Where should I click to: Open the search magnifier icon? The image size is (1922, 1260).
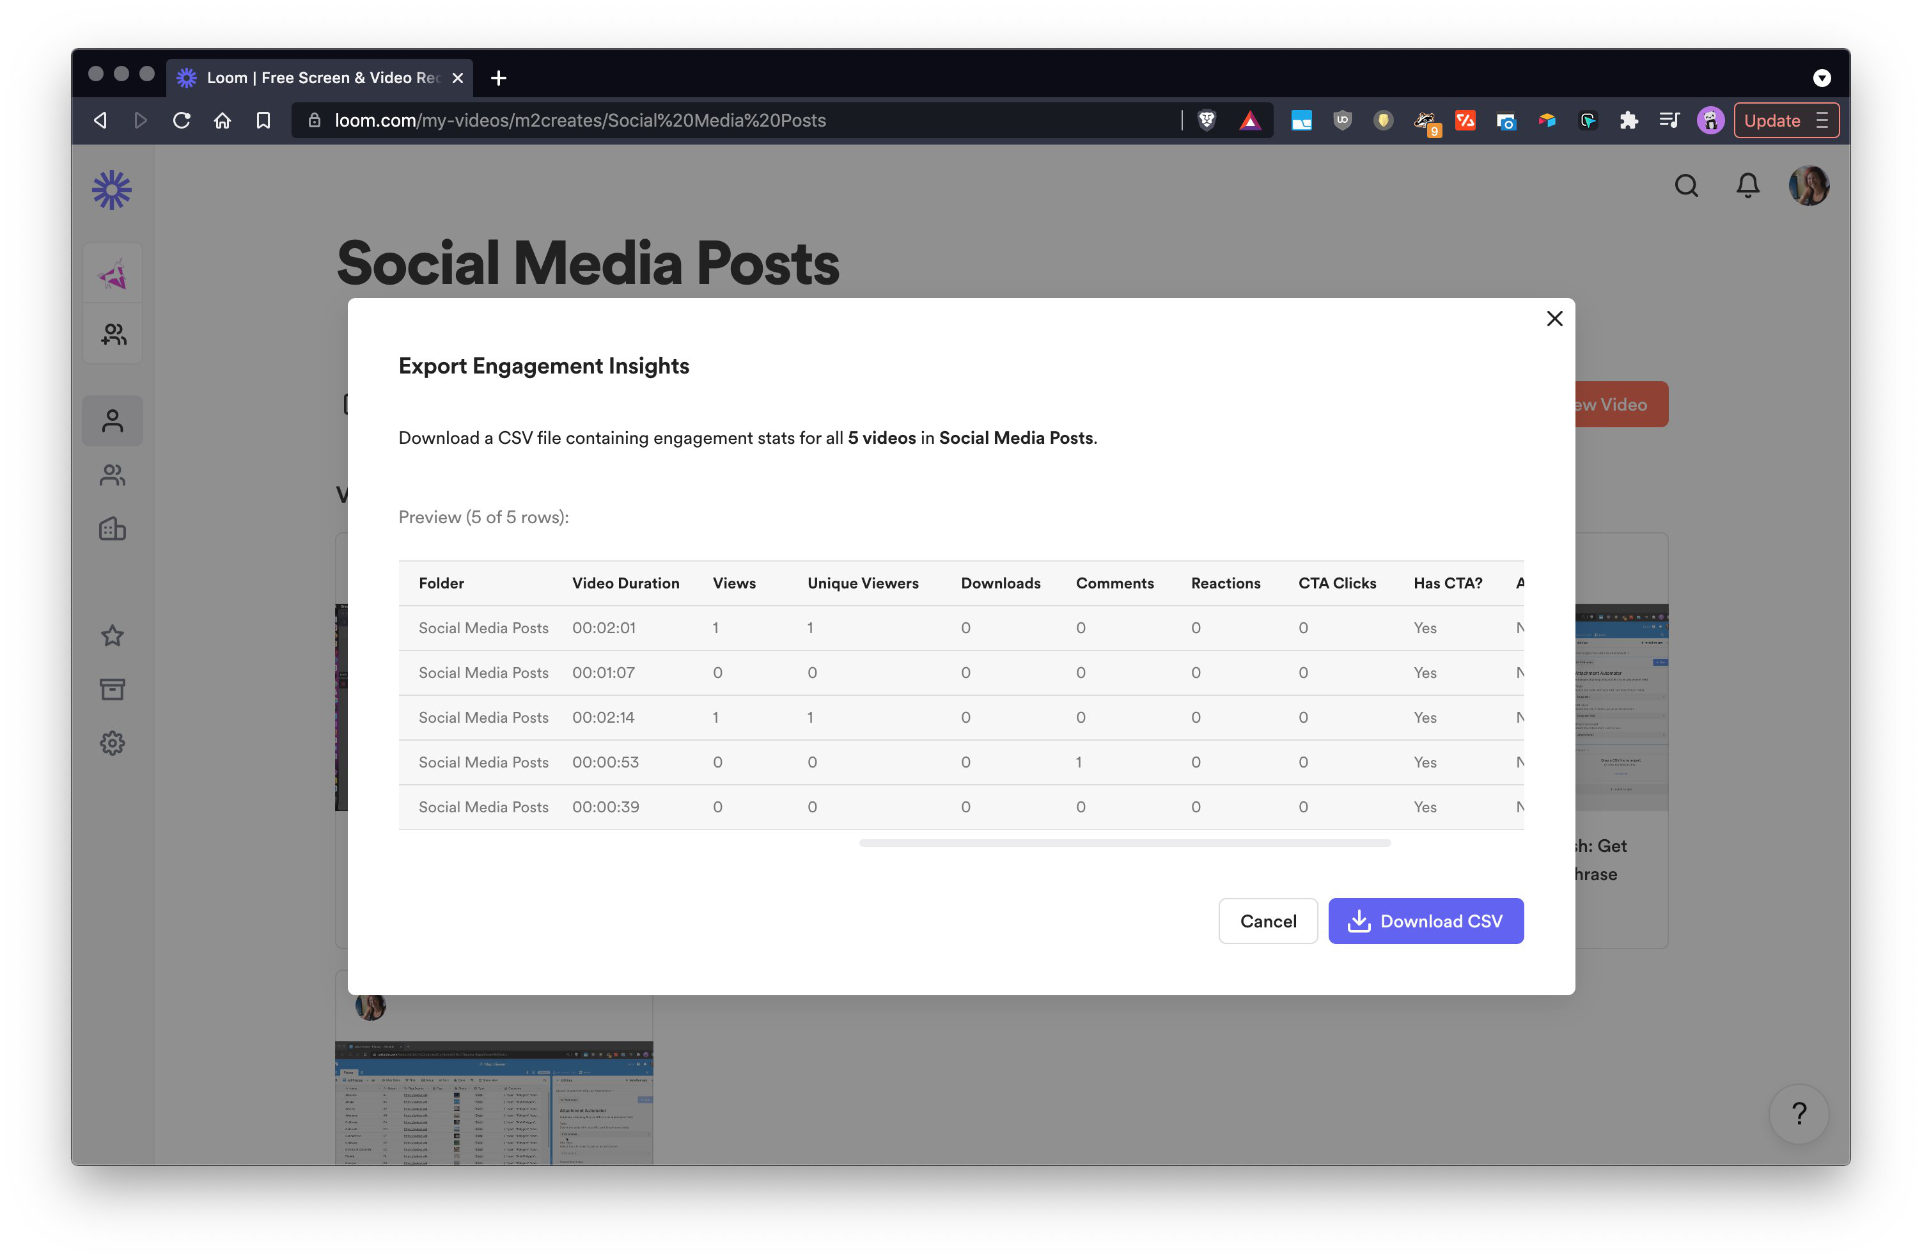(x=1685, y=187)
